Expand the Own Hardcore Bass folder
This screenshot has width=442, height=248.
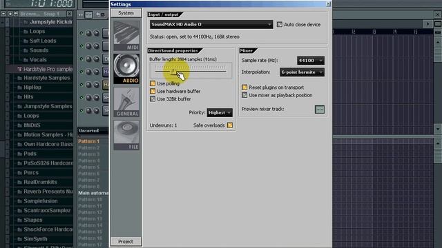(x=48, y=144)
